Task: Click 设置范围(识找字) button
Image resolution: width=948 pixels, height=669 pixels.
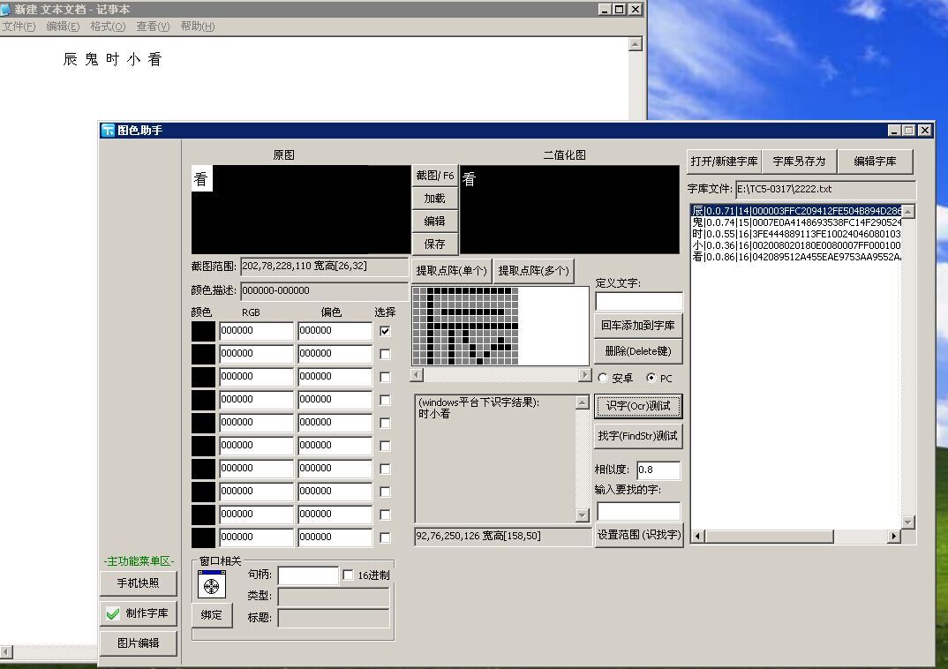Action: coord(639,535)
